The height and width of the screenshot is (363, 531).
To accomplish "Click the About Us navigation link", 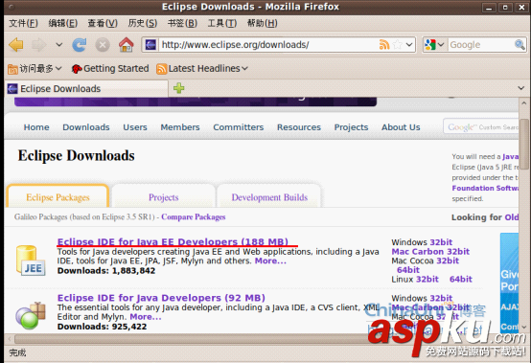I will [401, 127].
